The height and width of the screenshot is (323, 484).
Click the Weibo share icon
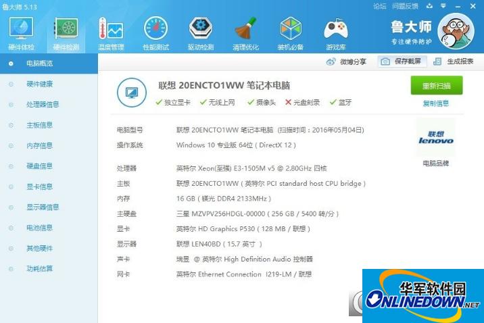pyautogui.click(x=331, y=61)
